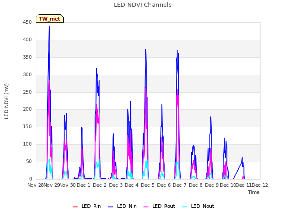Toggle the LED_Nout legend entry
Screen dimensions: 287x215
tap(198, 206)
